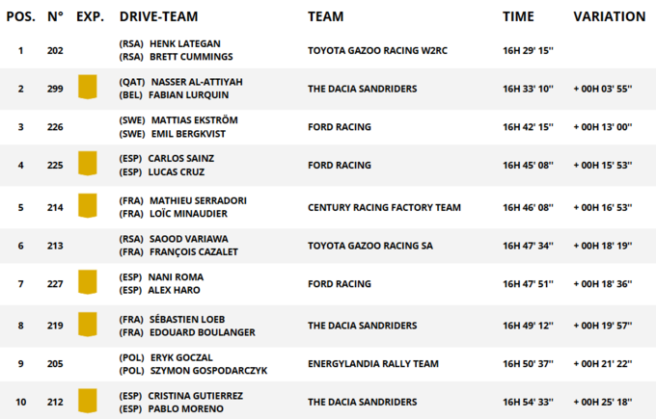Click the yellow EXP badge for car 227

(x=88, y=283)
